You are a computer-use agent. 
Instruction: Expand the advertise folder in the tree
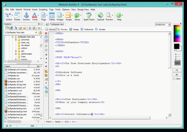click(x=16, y=40)
